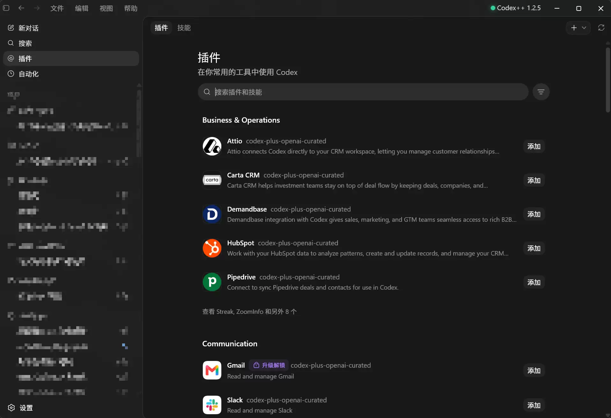This screenshot has height=418, width=611.
Task: Open the filter icon beside search bar
Action: (x=541, y=92)
